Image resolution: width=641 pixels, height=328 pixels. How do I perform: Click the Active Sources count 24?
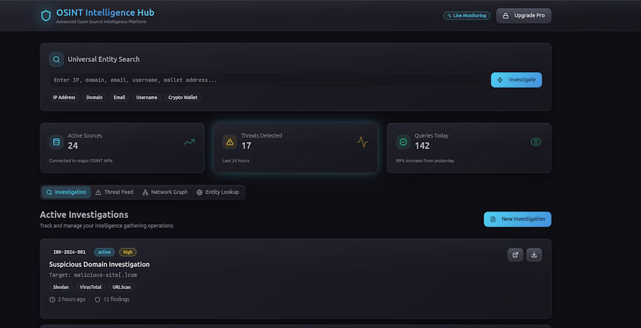73,146
